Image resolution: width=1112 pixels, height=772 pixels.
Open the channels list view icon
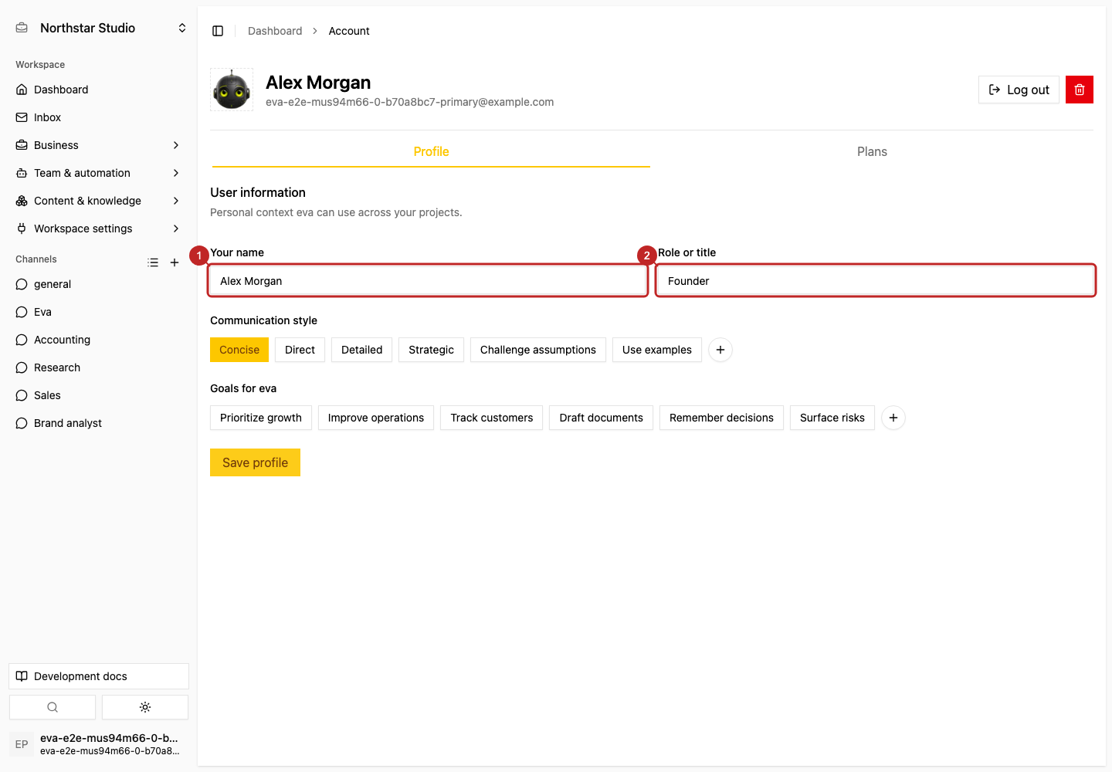[x=153, y=262]
